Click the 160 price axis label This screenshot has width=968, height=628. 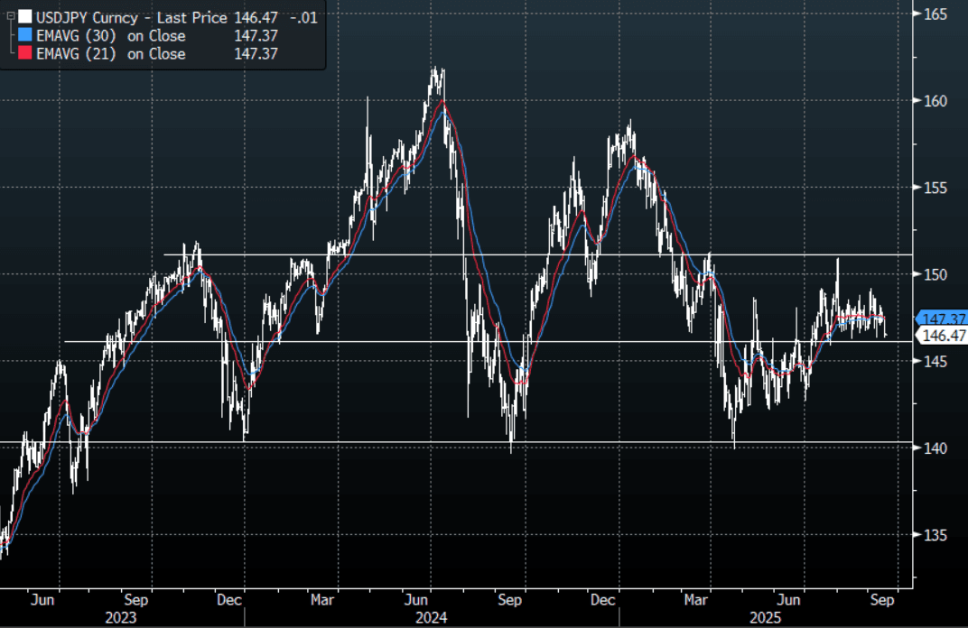point(935,101)
